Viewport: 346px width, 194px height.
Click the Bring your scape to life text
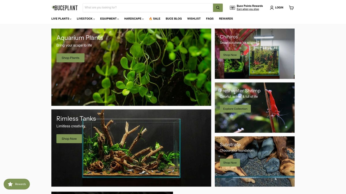[x=74, y=45]
